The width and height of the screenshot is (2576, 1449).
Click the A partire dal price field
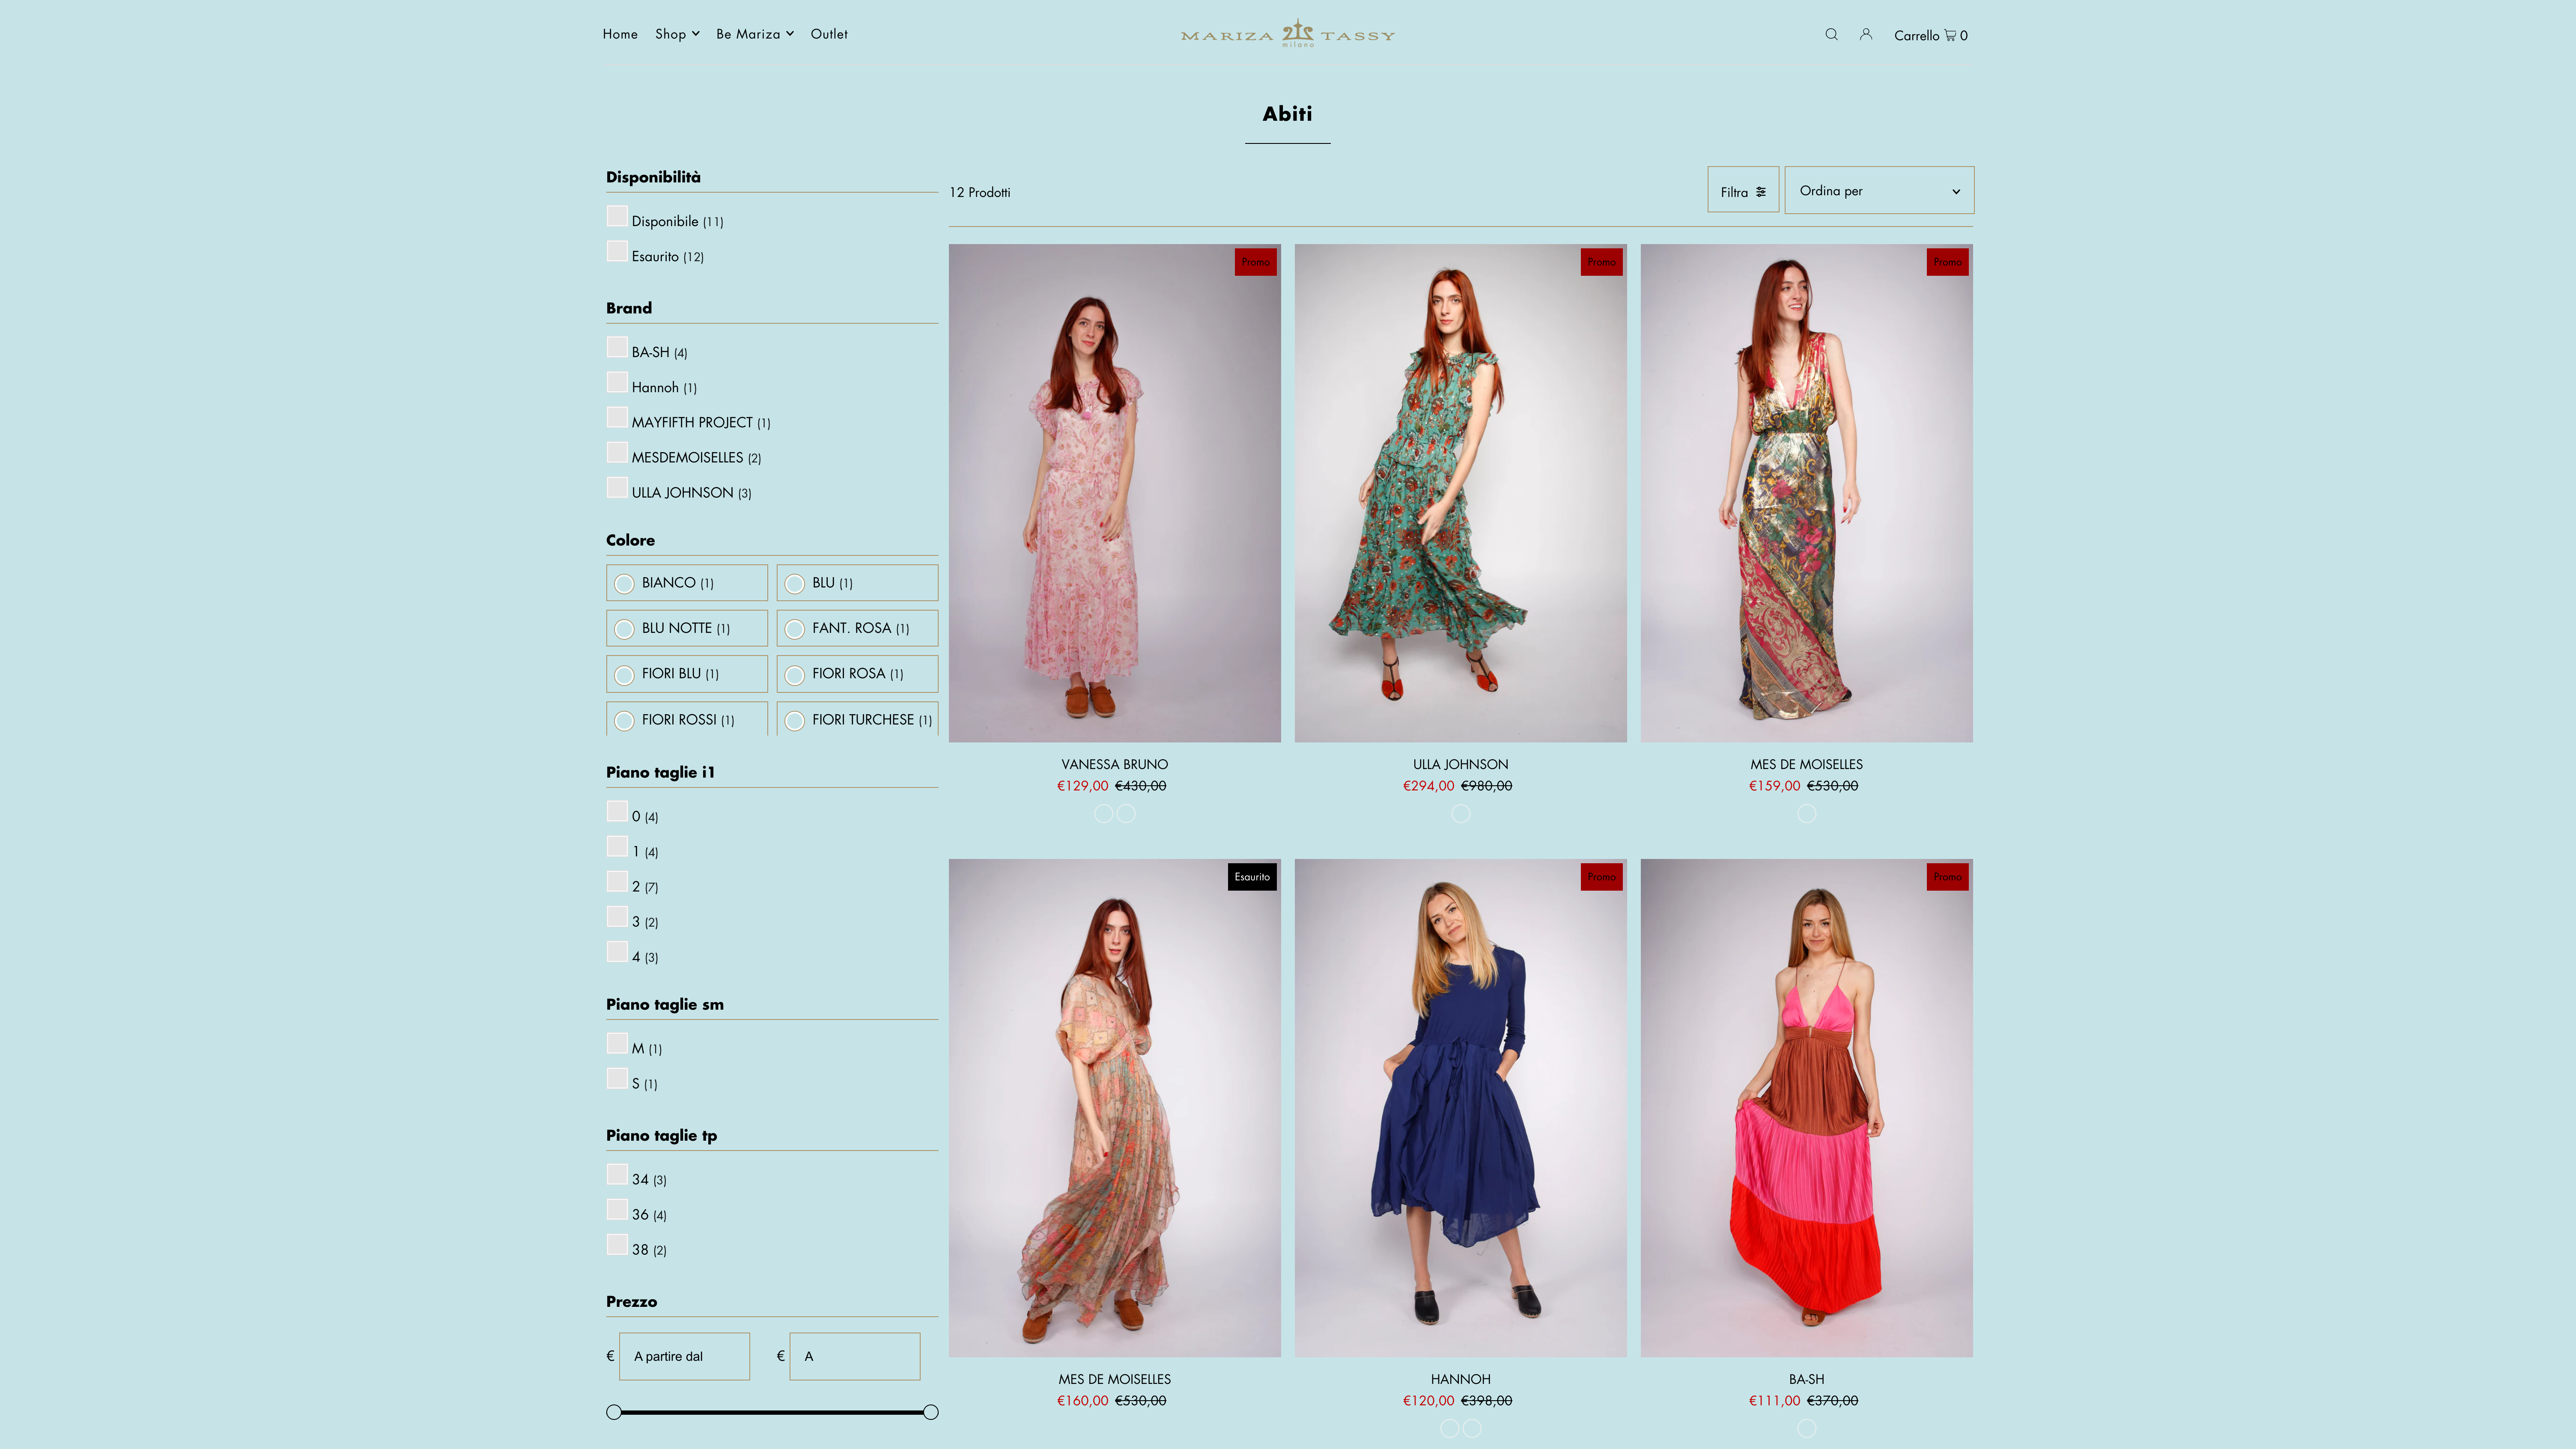point(684,1356)
